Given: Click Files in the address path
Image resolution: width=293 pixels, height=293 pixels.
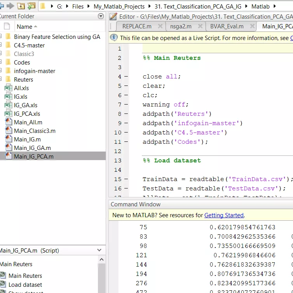Looking at the screenshot, I should [x=78, y=7].
